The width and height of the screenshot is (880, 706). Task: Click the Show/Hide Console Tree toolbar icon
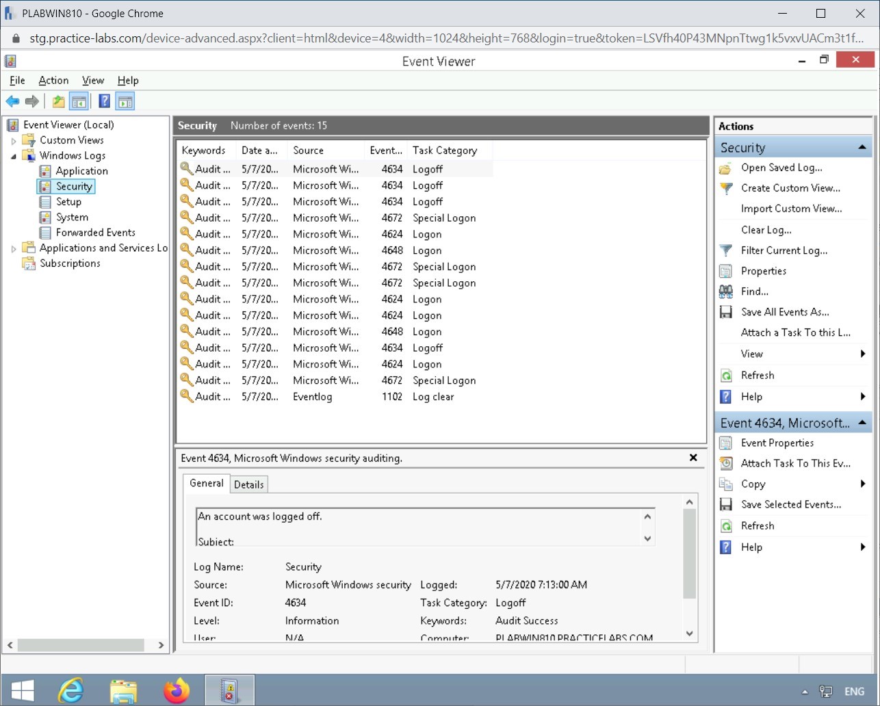tap(79, 101)
